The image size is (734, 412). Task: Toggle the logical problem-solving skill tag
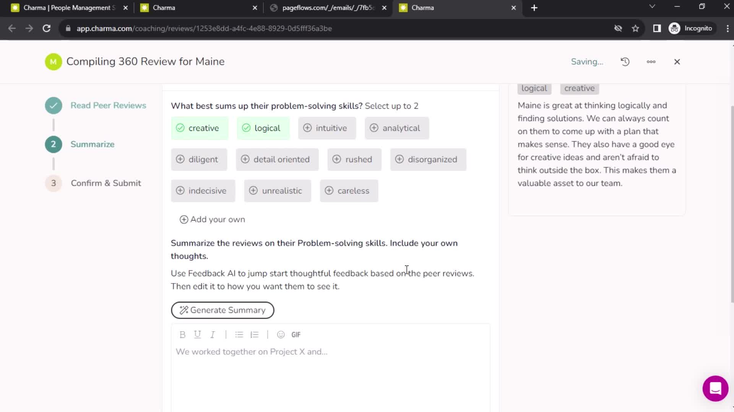pos(261,128)
